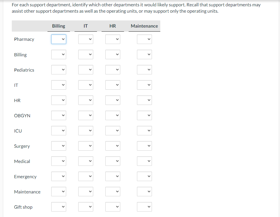
Task: Open the OBGYN row HR dropdown
Action: point(113,116)
